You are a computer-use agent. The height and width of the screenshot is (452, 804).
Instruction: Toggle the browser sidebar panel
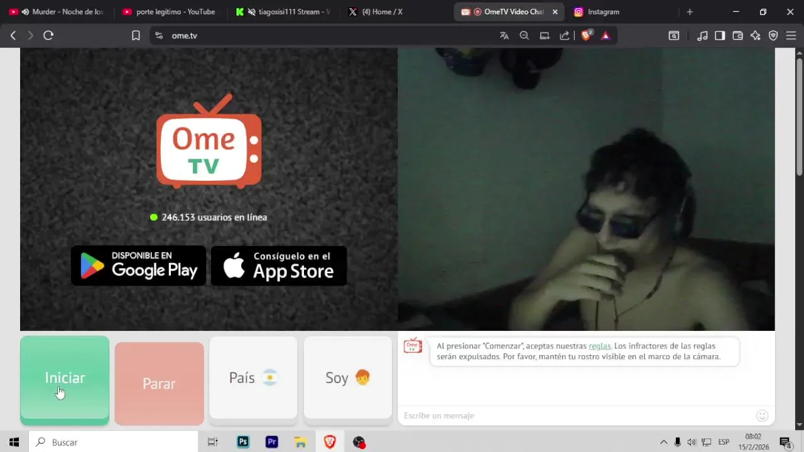tap(720, 36)
